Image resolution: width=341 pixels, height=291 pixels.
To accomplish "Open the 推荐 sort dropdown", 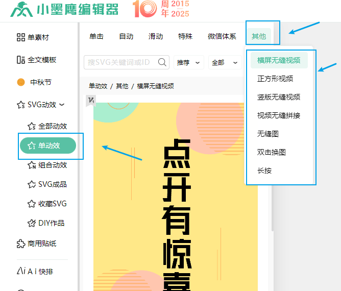I will click(189, 62).
